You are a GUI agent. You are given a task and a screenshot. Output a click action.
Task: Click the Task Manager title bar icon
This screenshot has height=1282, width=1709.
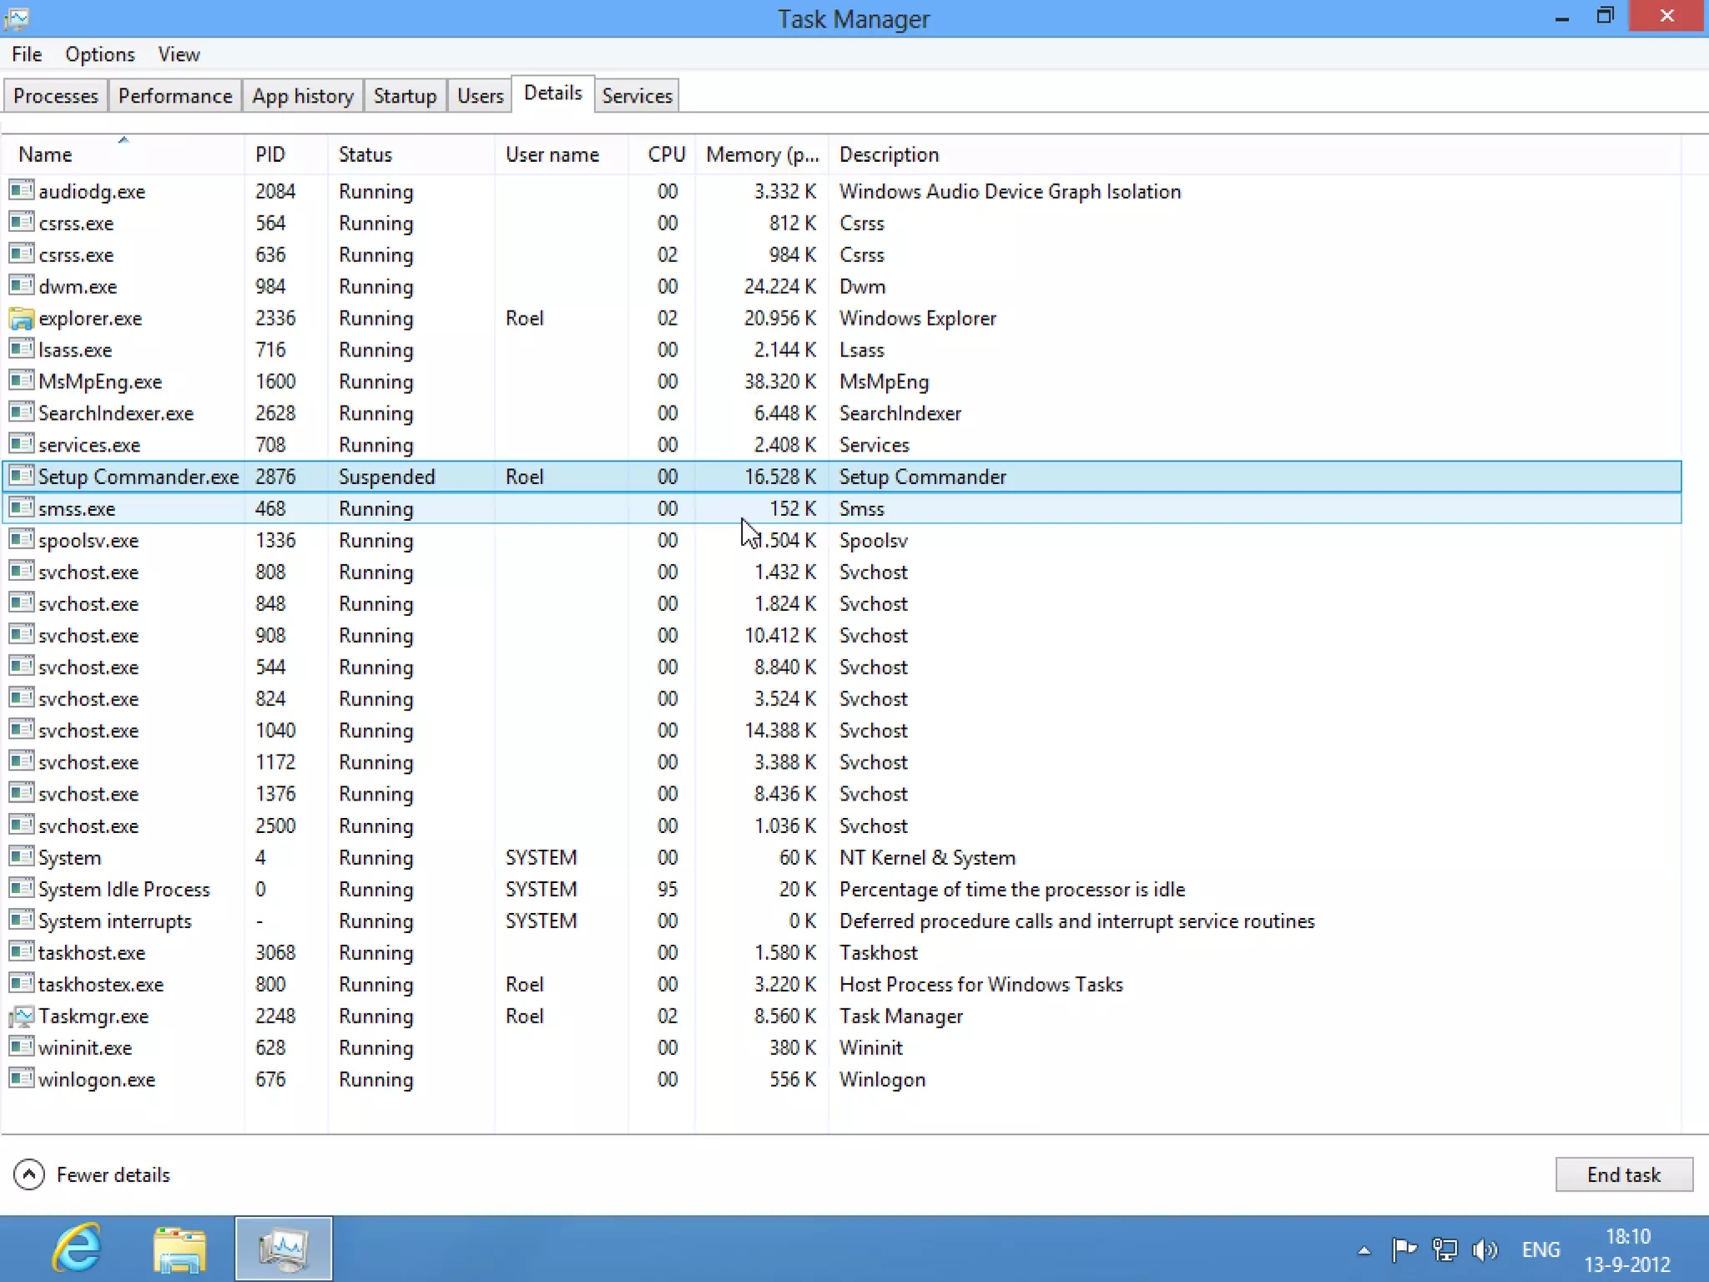[x=17, y=18]
